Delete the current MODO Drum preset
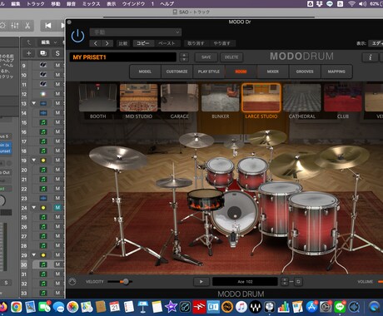The height and width of the screenshot is (316, 383). pos(231,57)
